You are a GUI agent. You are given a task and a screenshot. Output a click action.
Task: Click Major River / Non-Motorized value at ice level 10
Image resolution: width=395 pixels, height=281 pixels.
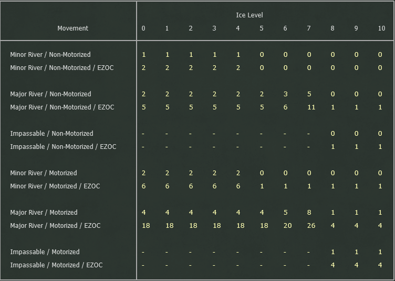click(x=380, y=94)
